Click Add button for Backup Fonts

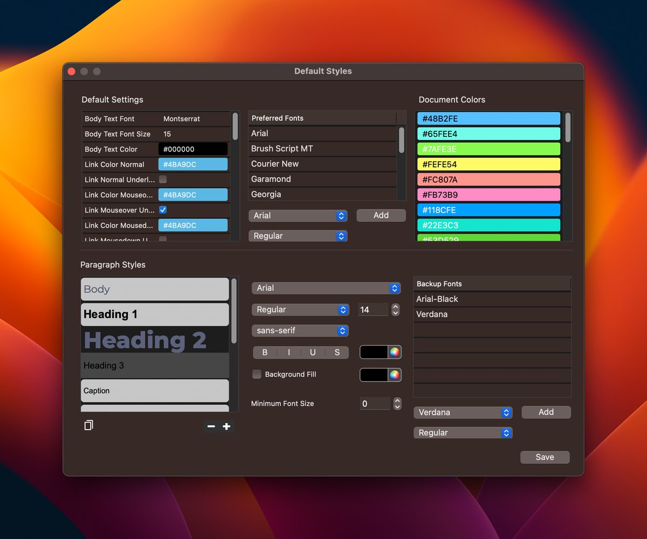(x=546, y=412)
